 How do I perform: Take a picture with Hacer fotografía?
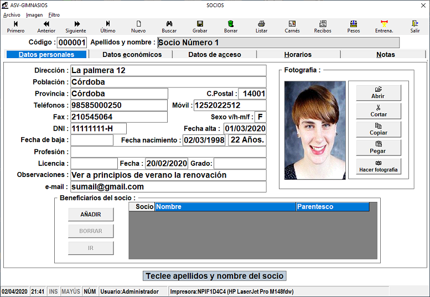pos(379,166)
